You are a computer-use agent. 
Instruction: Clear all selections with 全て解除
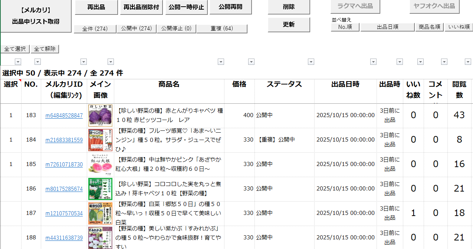(x=45, y=49)
